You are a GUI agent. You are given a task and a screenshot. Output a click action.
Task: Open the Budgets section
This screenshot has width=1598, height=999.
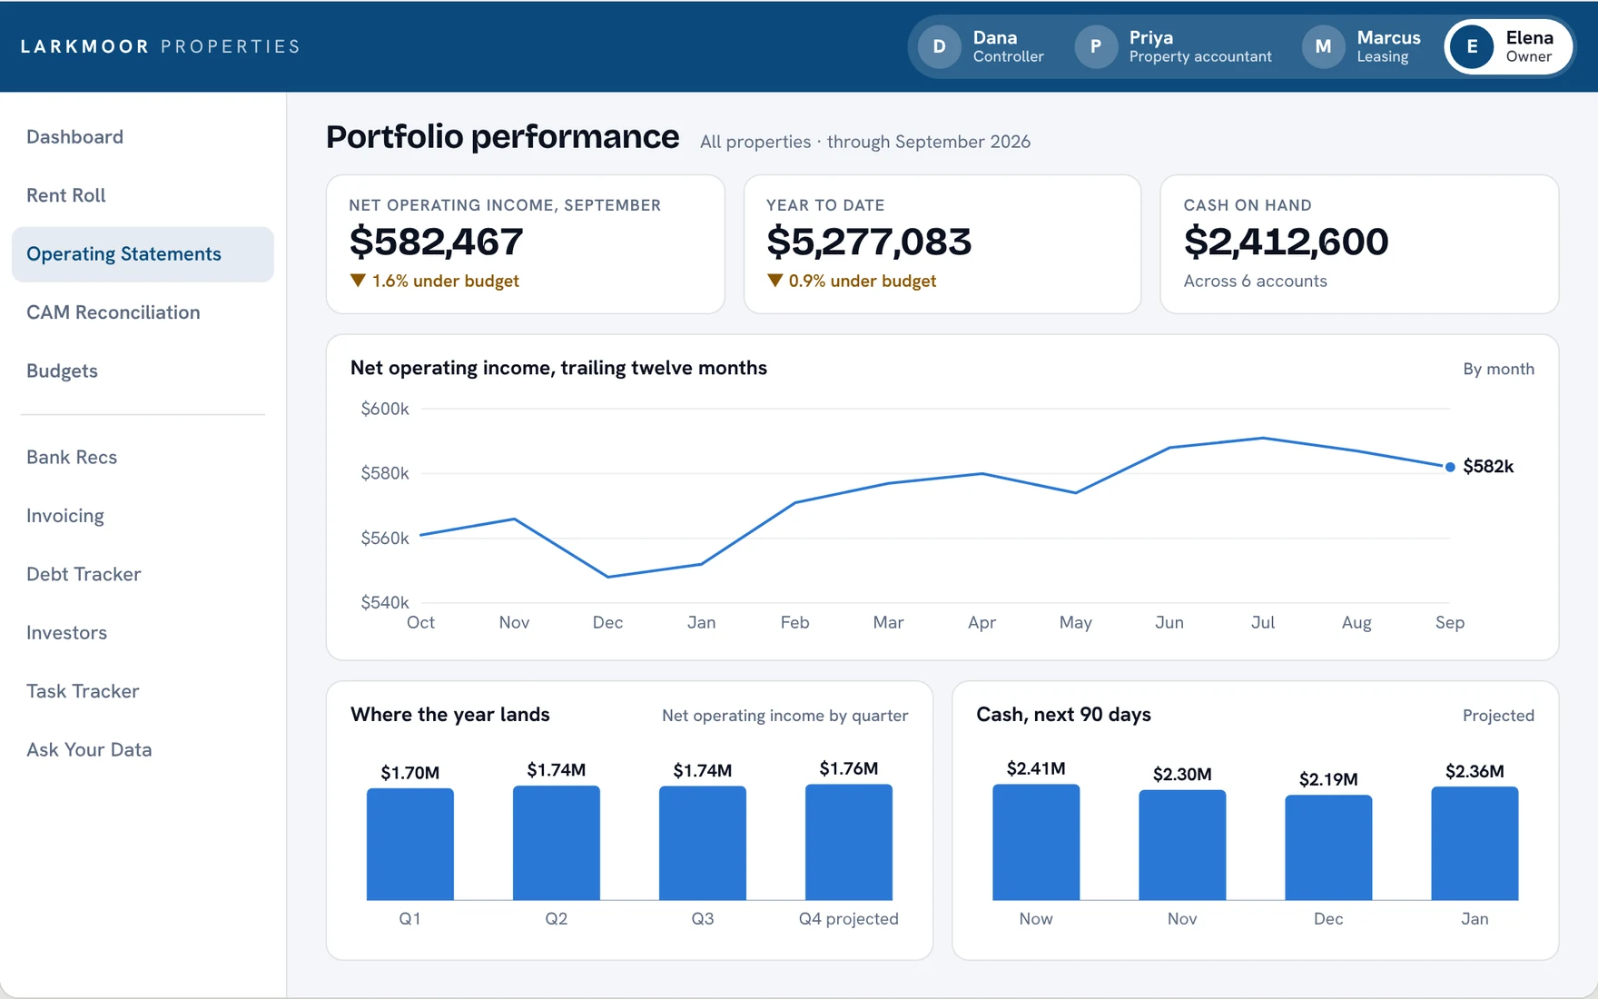(x=143, y=371)
